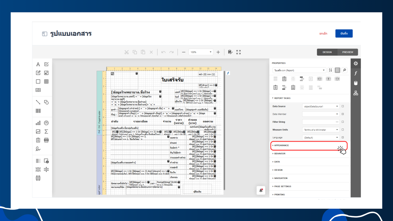
Task: Select the Label text tool
Action: tap(38, 64)
